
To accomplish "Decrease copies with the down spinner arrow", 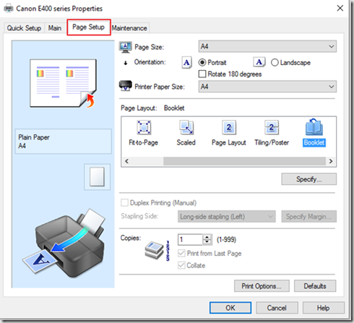I will pos(207,242).
